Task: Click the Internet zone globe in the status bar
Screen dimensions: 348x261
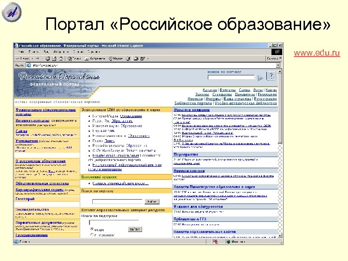Action: (x=228, y=242)
